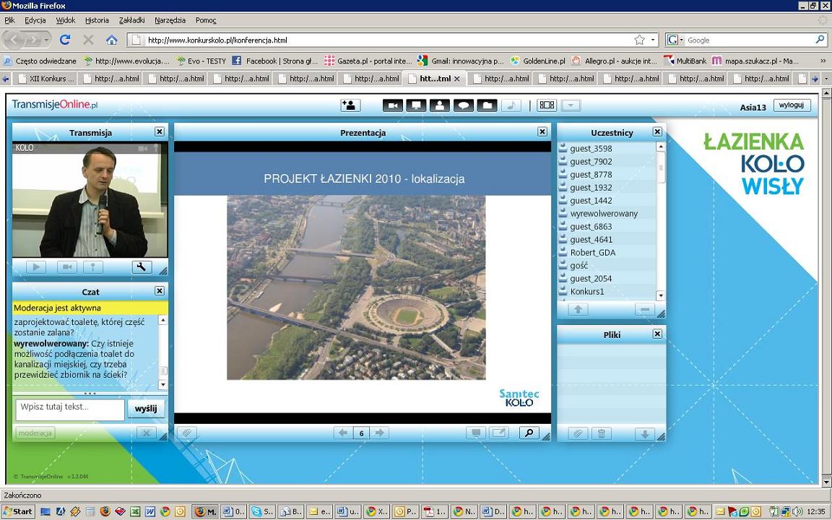
Task: Click the chat text input field
Action: tap(70, 409)
